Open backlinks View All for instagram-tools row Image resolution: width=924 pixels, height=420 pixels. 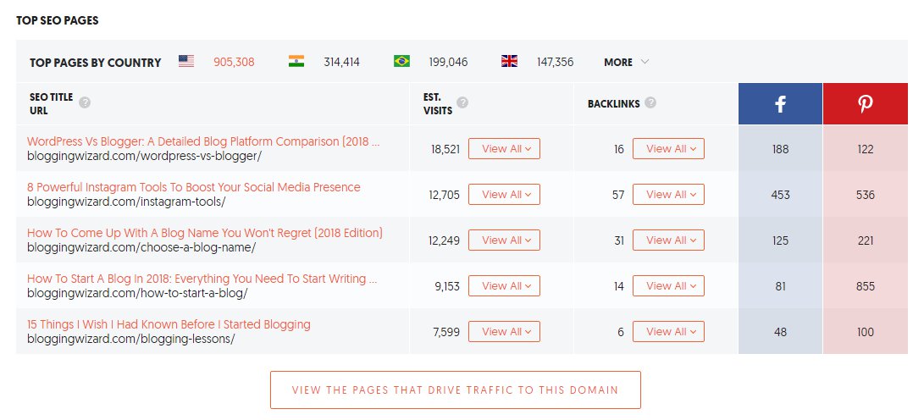click(x=668, y=195)
